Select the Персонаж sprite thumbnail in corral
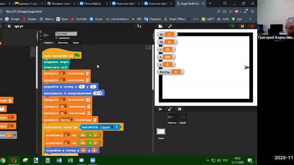This screenshot has width=294, height=165. pos(172,118)
